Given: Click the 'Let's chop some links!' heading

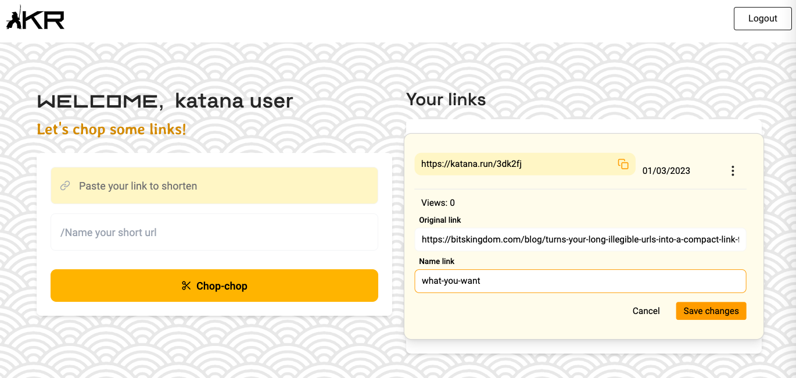Looking at the screenshot, I should (x=111, y=129).
